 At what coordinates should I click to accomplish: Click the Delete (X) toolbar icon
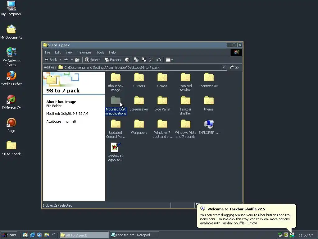point(151,60)
